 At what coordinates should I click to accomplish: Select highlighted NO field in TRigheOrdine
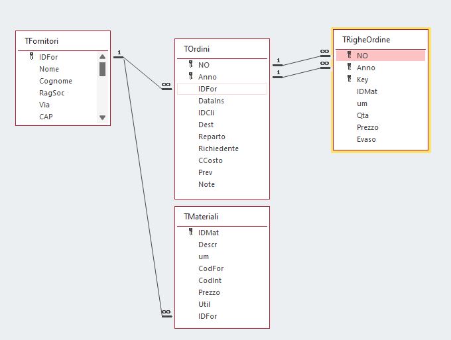pyautogui.click(x=381, y=56)
